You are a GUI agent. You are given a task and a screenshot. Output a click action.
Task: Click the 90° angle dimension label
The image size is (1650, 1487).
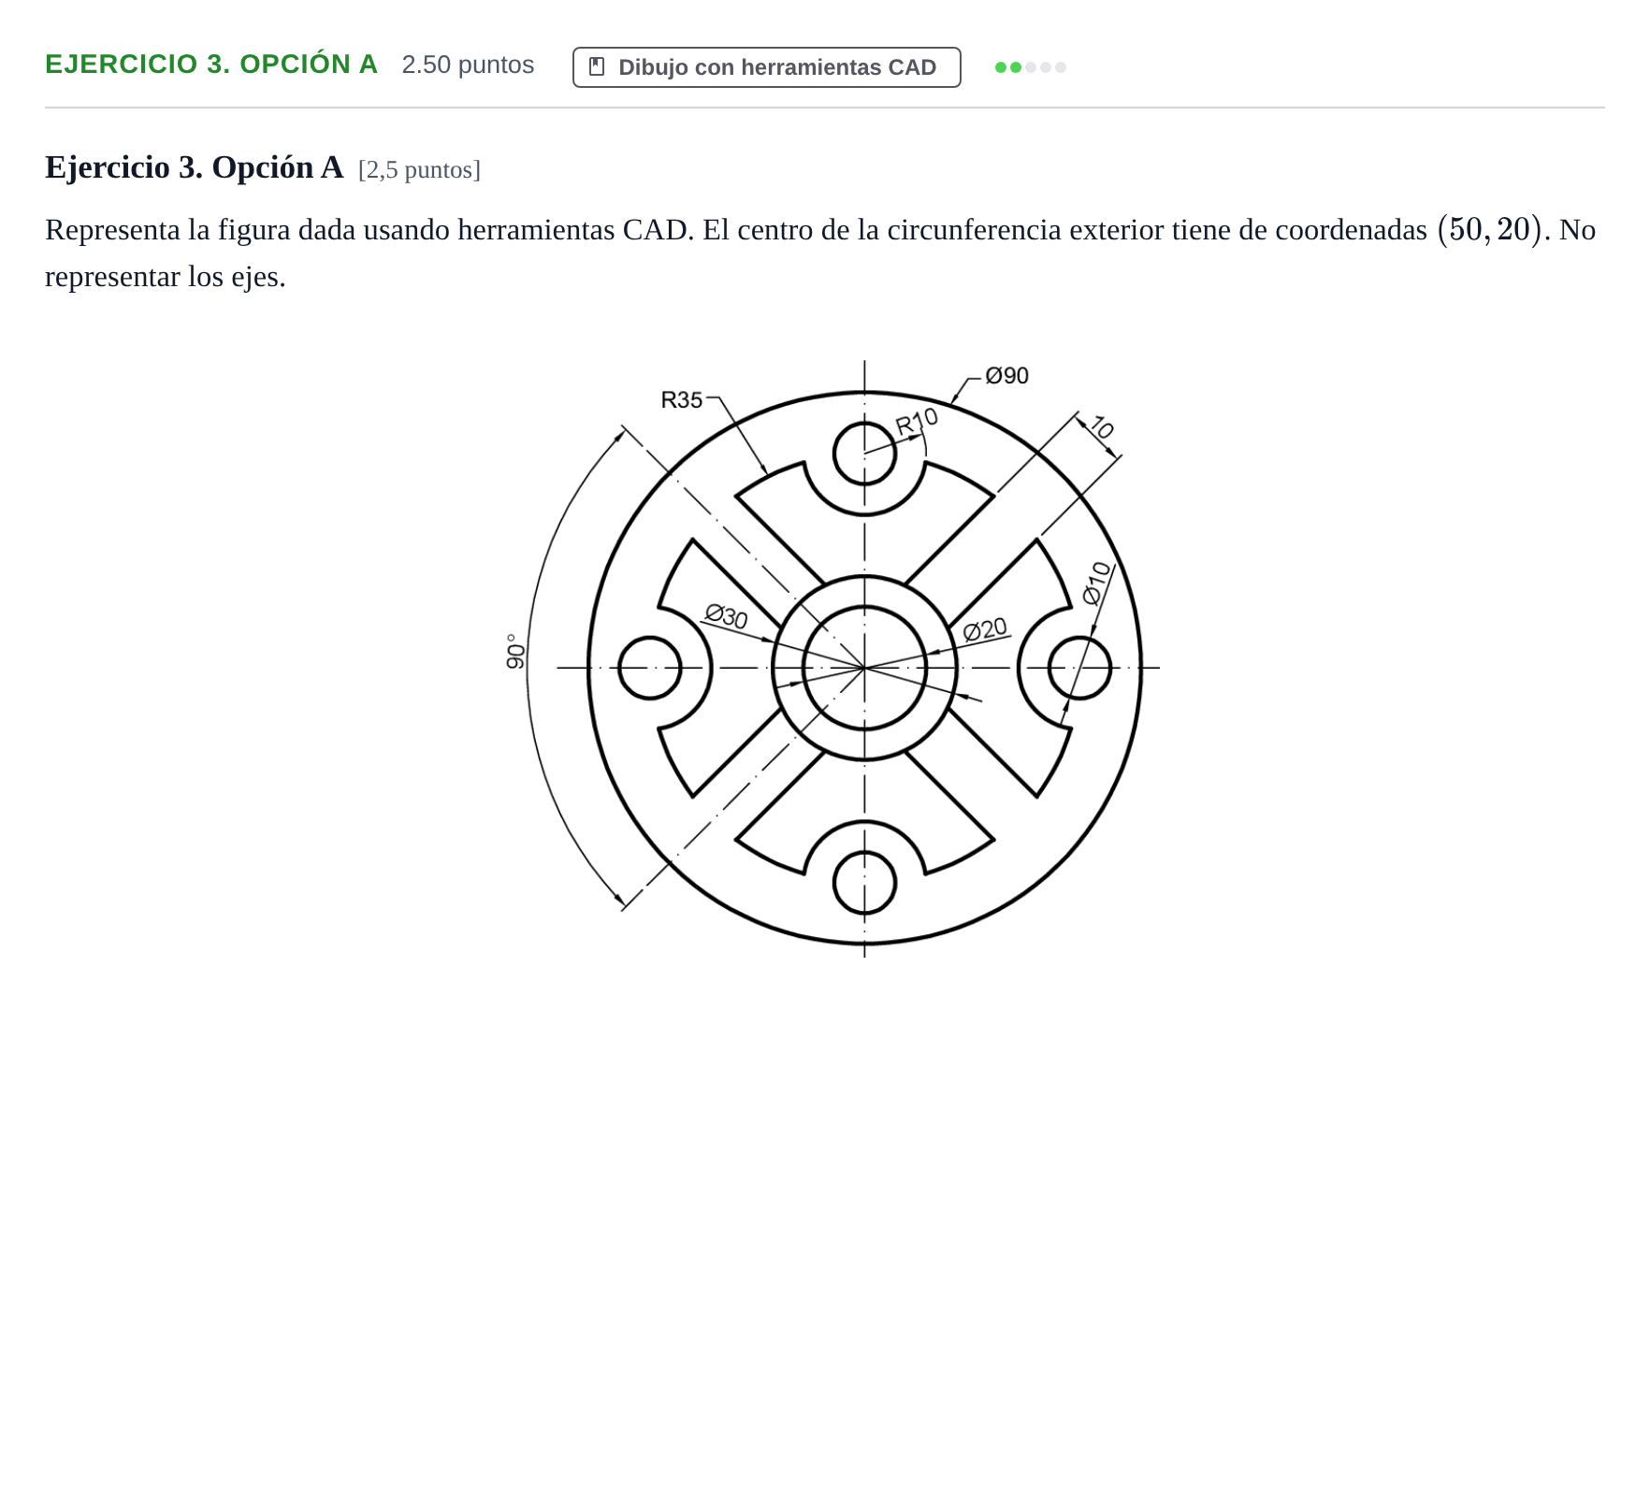click(x=514, y=652)
